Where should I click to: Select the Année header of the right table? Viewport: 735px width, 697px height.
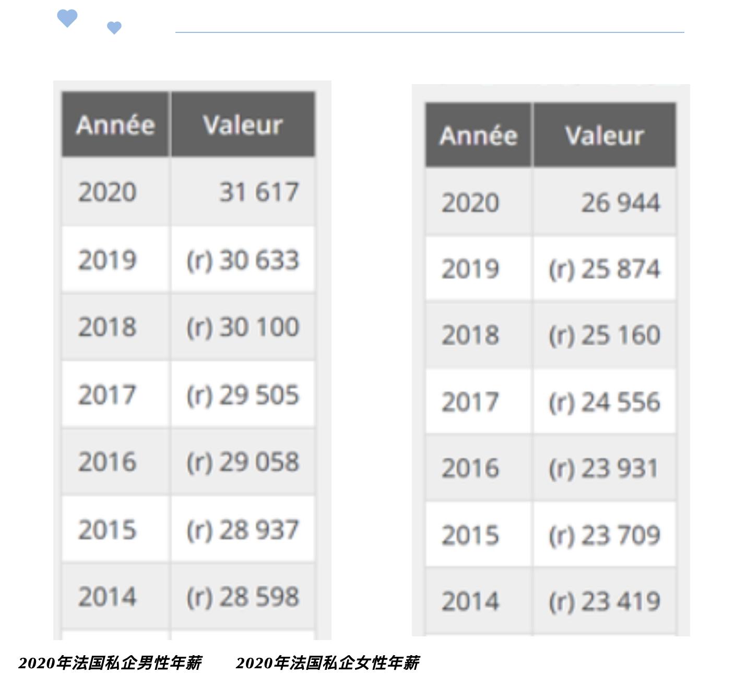(x=478, y=136)
